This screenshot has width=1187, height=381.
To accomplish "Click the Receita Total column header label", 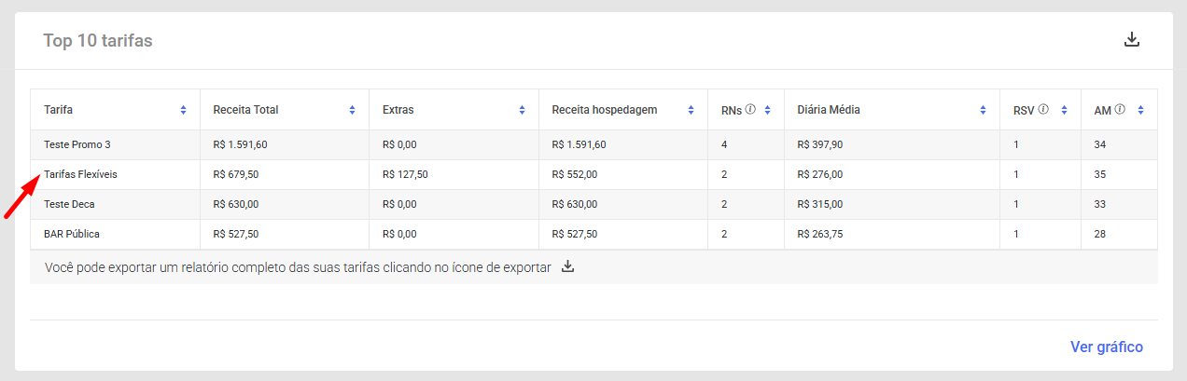I will pyautogui.click(x=245, y=110).
